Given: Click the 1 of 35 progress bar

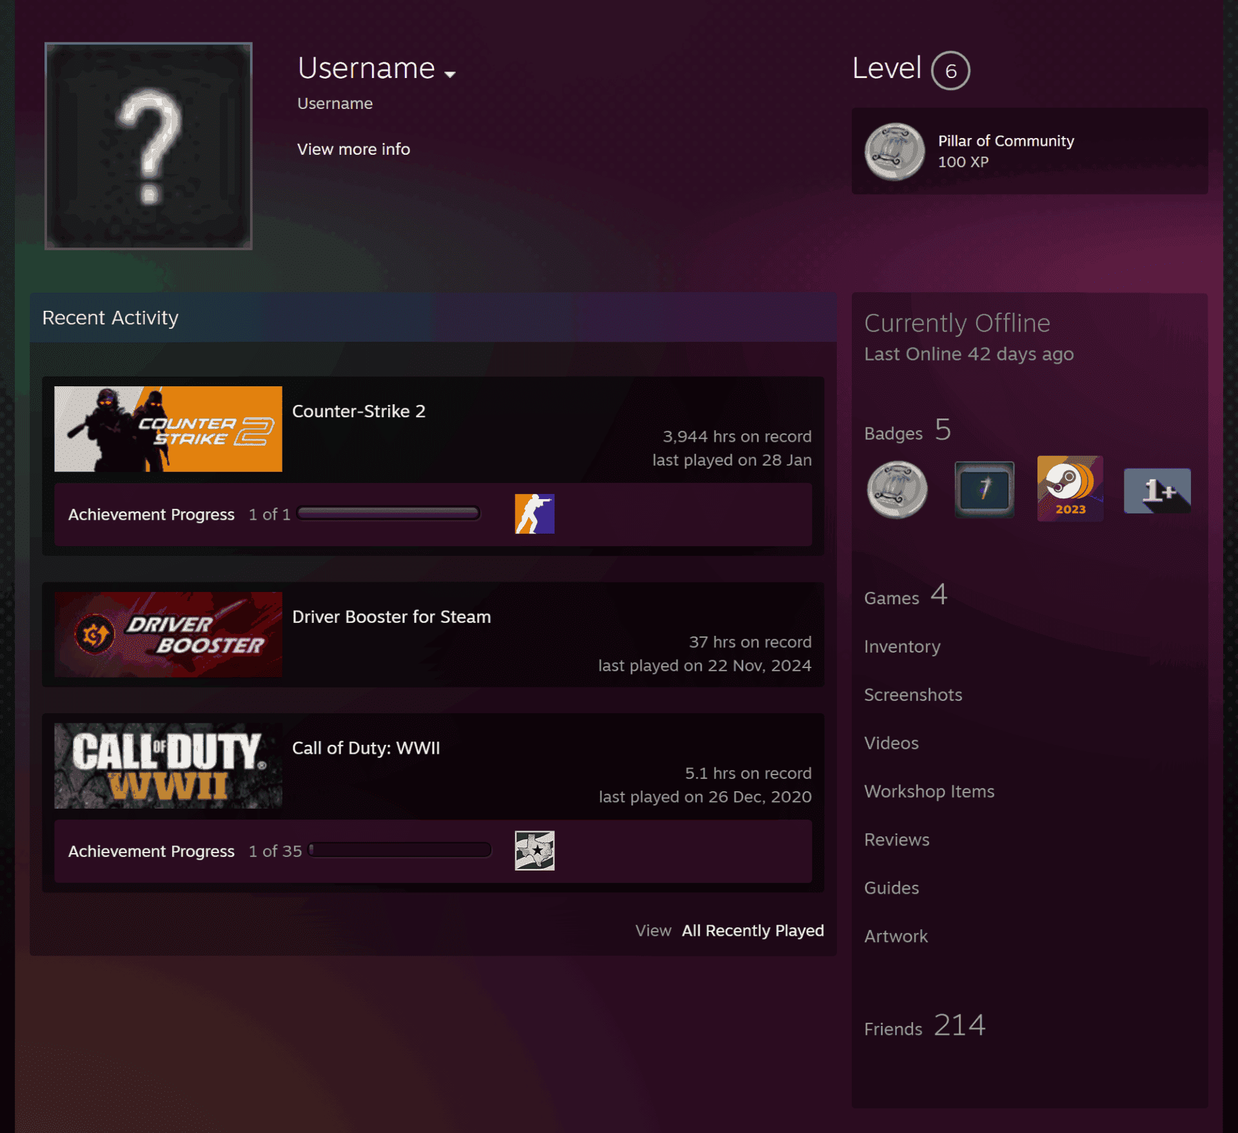Looking at the screenshot, I should 400,850.
